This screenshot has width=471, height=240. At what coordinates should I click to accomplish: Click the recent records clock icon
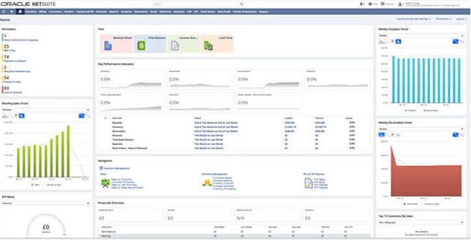coord(3,12)
